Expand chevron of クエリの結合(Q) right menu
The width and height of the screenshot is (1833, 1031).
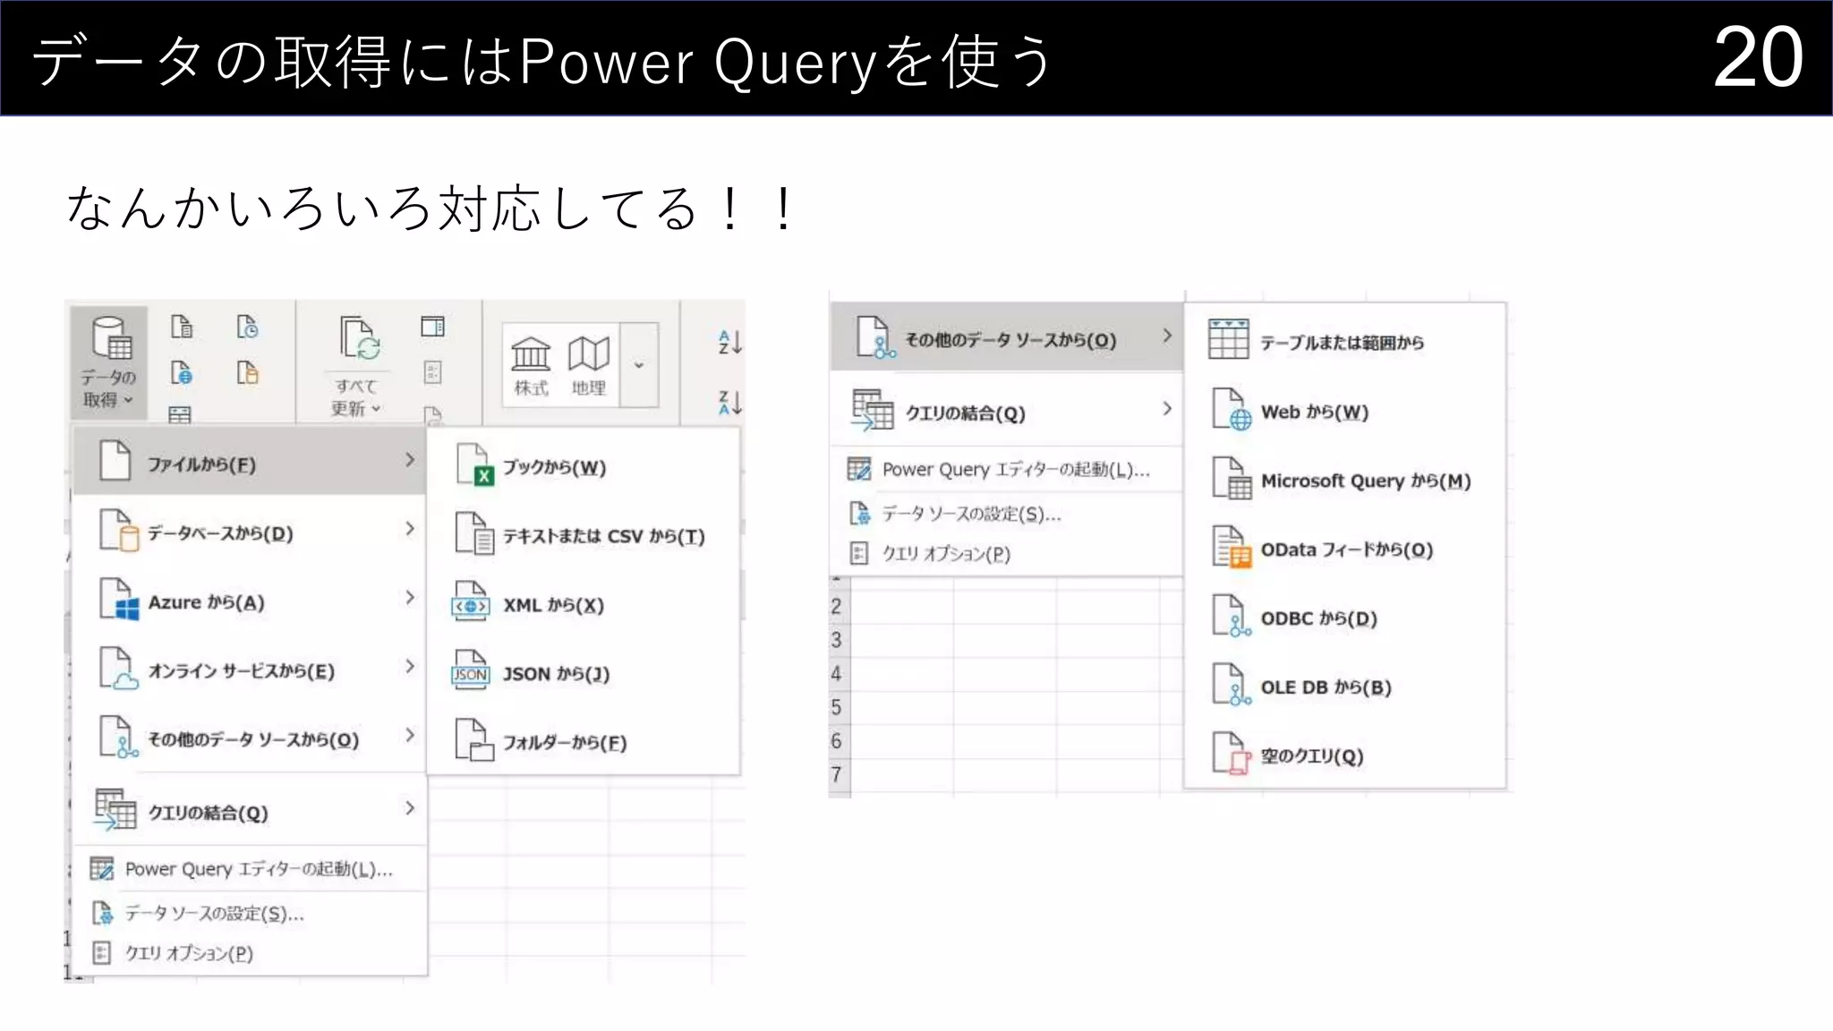pos(1167,408)
